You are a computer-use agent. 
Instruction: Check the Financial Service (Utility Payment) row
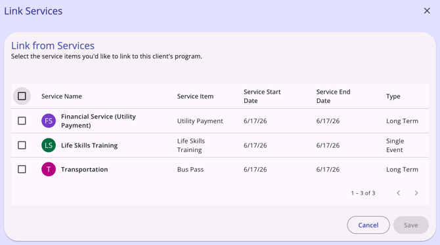pos(22,121)
